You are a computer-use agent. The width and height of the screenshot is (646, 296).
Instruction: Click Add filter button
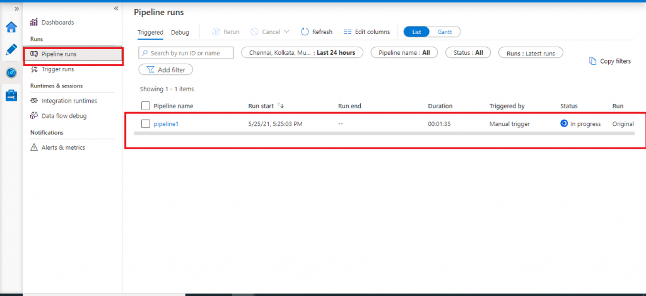(x=166, y=70)
